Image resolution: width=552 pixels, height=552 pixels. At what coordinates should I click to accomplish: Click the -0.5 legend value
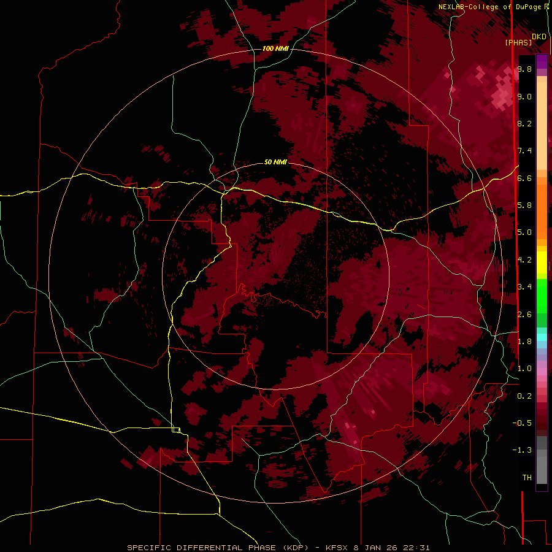pos(522,423)
